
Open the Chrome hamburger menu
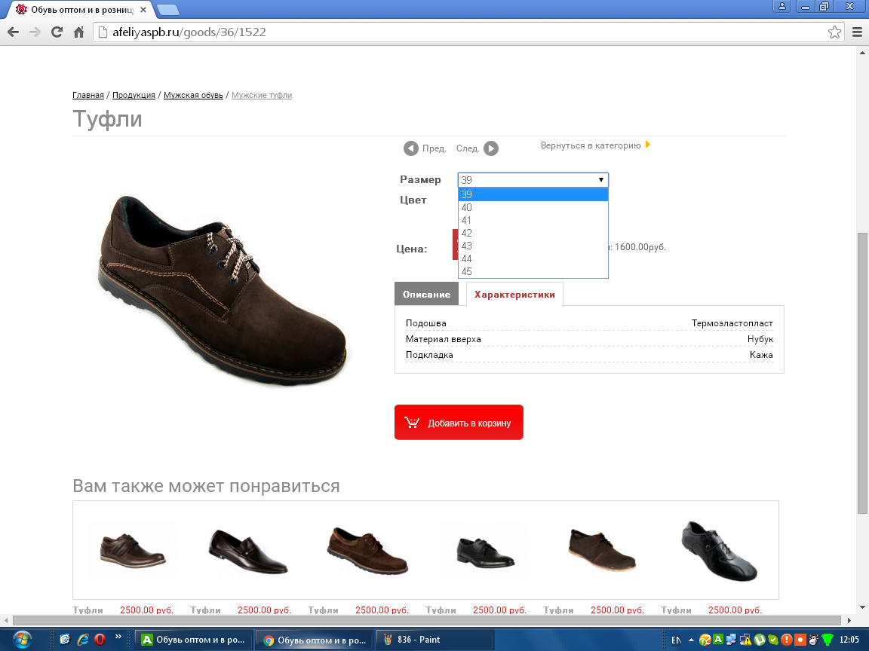coord(857,32)
